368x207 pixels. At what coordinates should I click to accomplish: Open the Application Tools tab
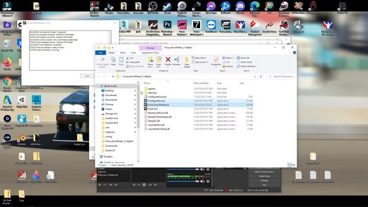click(x=150, y=53)
